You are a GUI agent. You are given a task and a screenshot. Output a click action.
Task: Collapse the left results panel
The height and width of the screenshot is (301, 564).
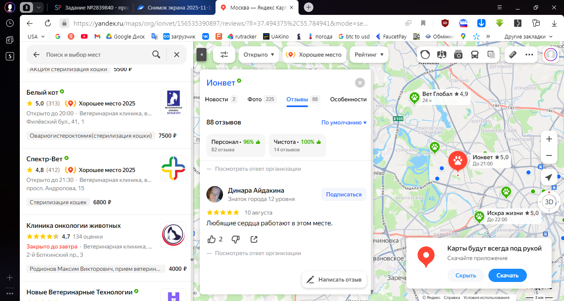click(201, 55)
